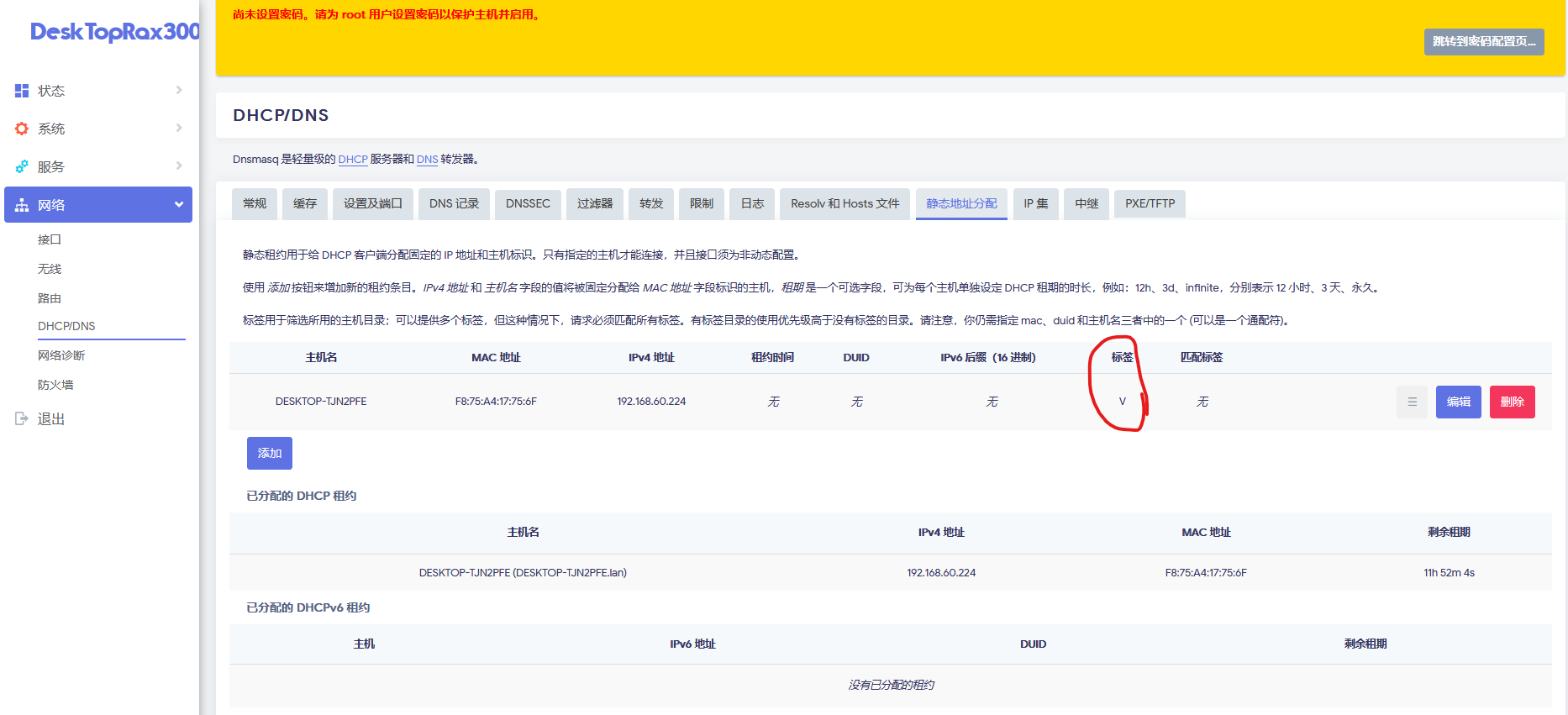Screen dimensions: 1568x715
Task: Click the Network icon in sidebar
Action: pyautogui.click(x=22, y=205)
